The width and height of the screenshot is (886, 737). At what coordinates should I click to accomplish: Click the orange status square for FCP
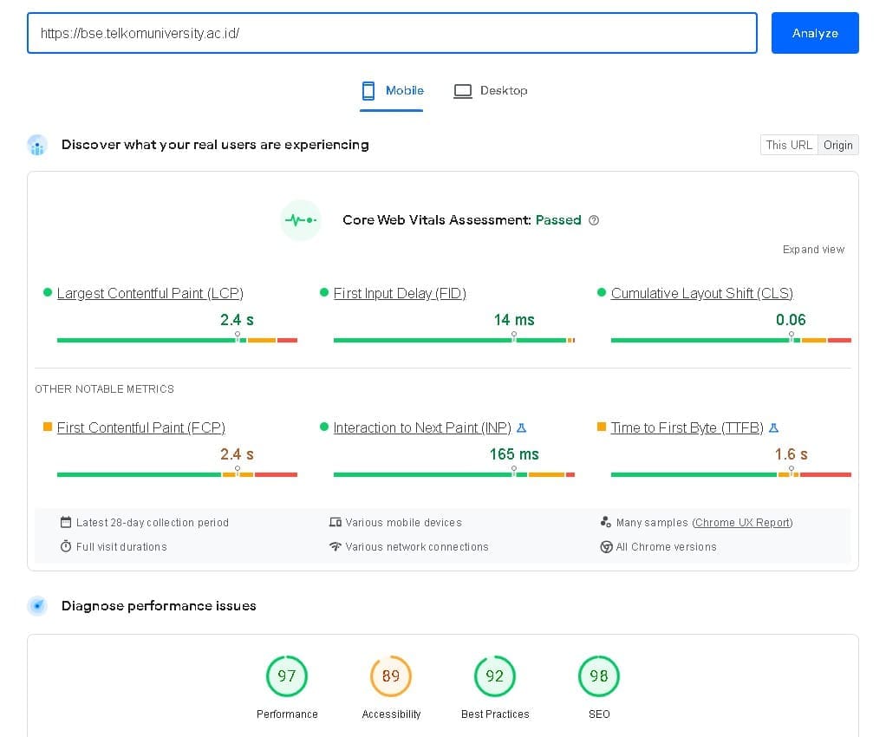pos(48,427)
